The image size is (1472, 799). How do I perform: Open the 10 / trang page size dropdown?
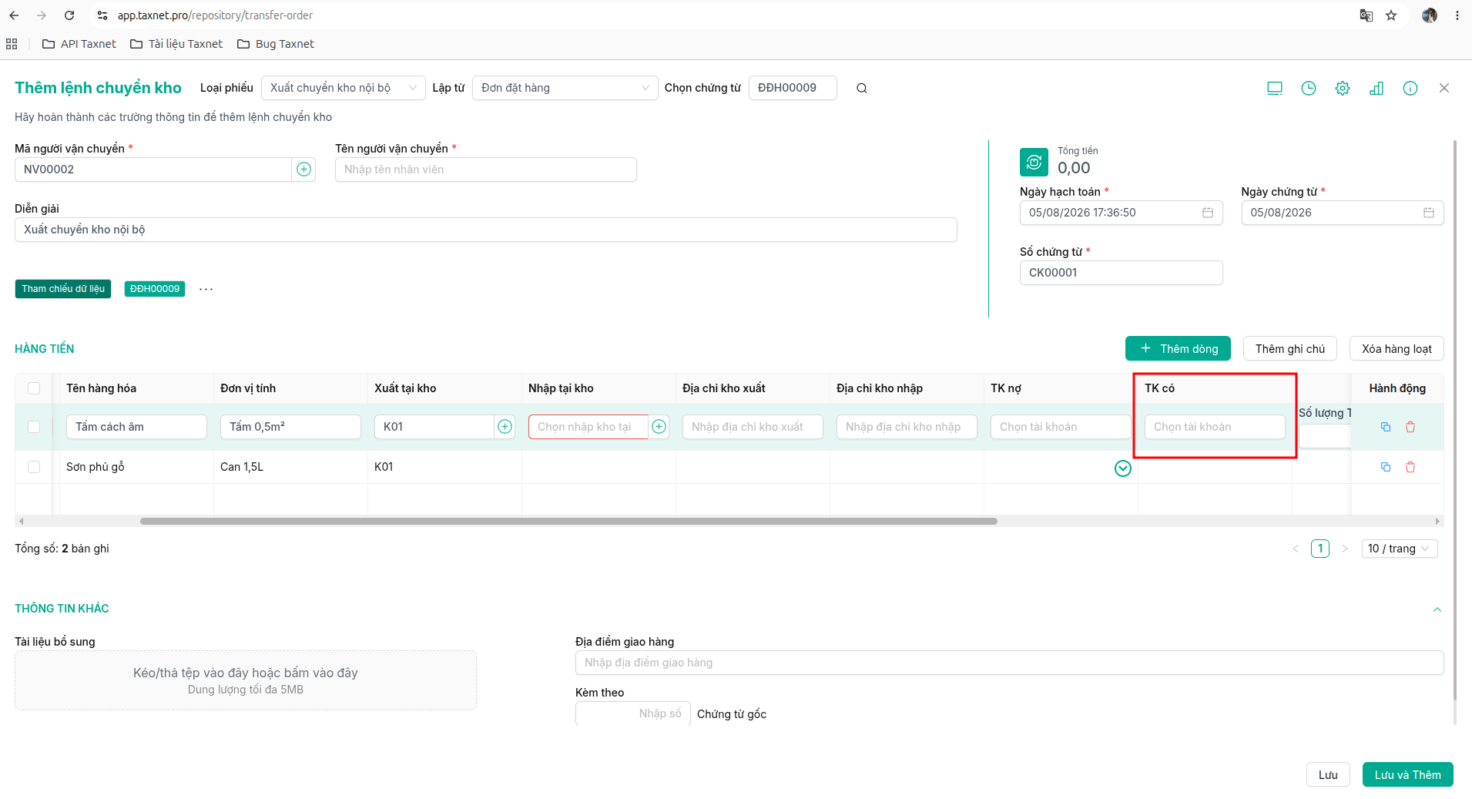pyautogui.click(x=1400, y=549)
